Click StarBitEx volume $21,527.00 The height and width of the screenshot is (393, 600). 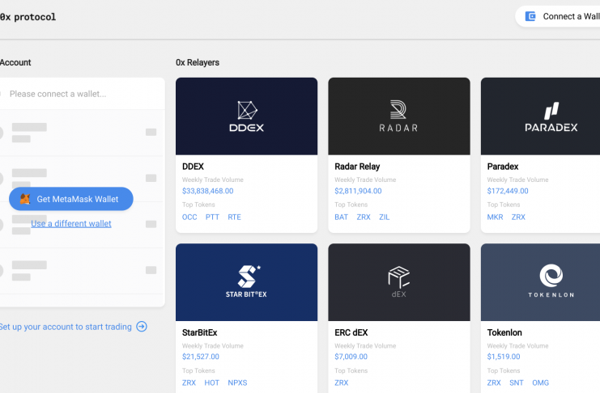(201, 357)
